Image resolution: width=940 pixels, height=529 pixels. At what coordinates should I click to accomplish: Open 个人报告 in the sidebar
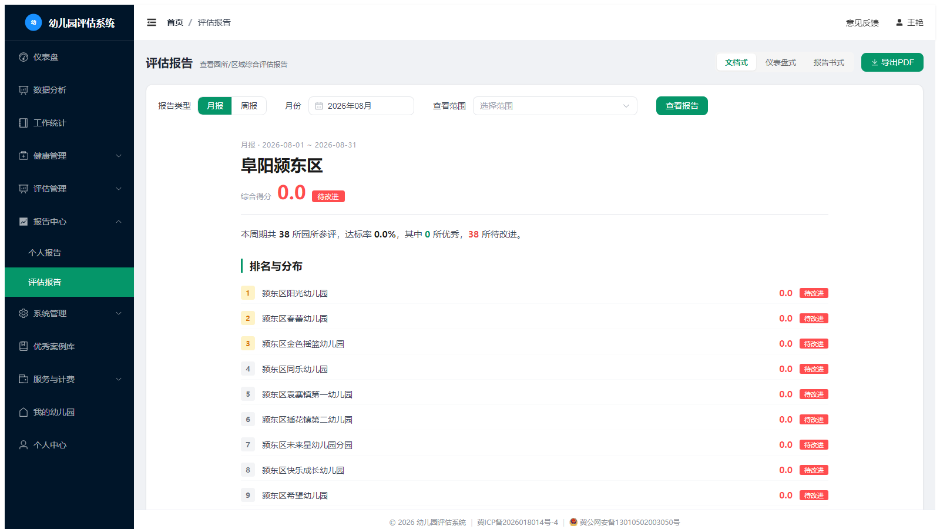tap(69, 253)
